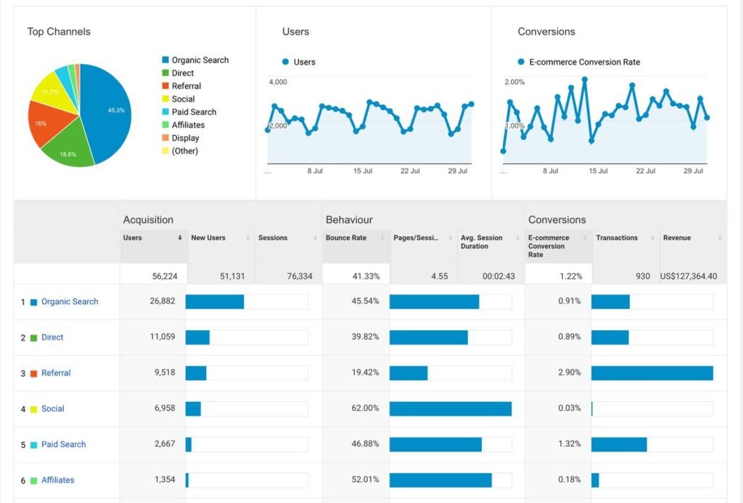Sort table by Users column arrow
The image size is (743, 503).
(180, 238)
